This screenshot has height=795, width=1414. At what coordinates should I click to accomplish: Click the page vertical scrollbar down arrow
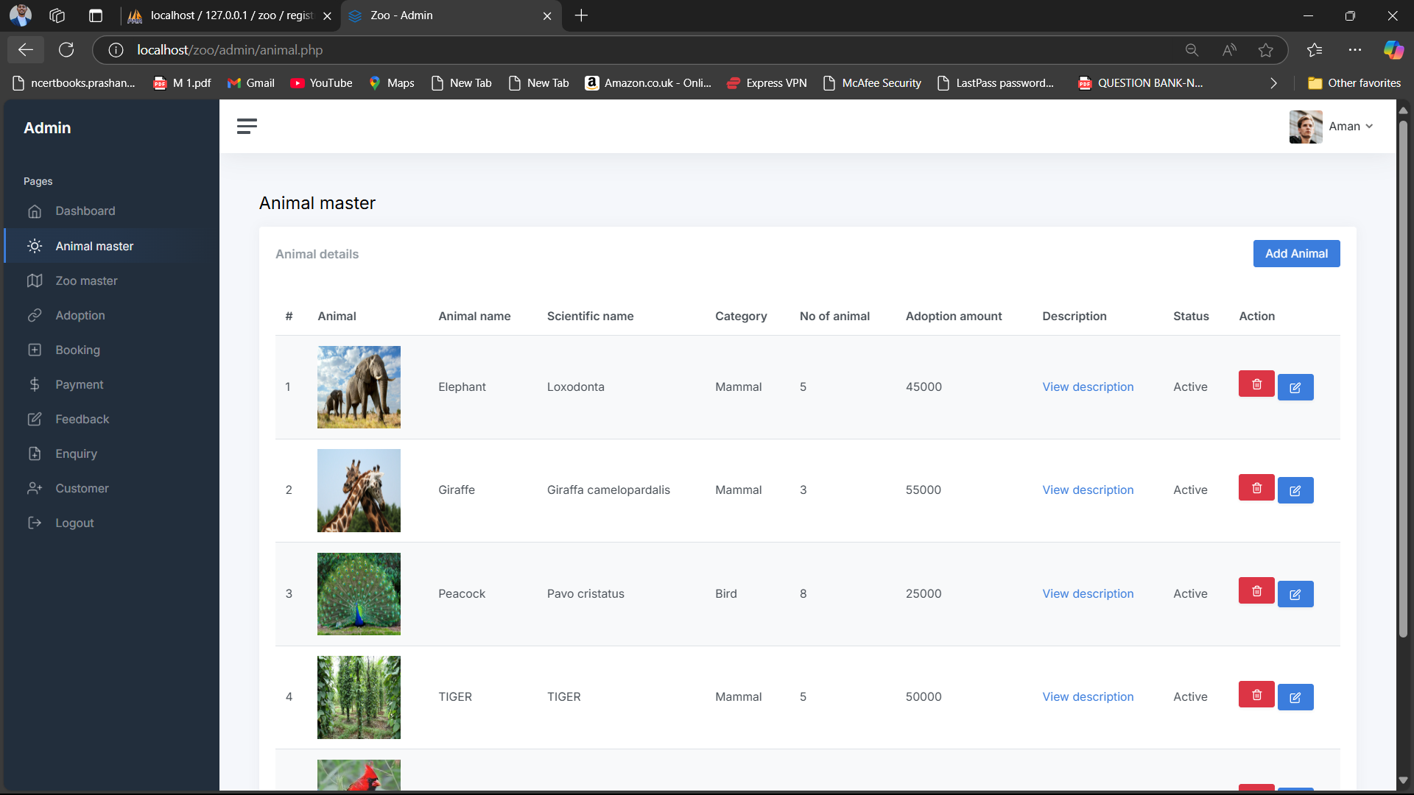click(1403, 780)
